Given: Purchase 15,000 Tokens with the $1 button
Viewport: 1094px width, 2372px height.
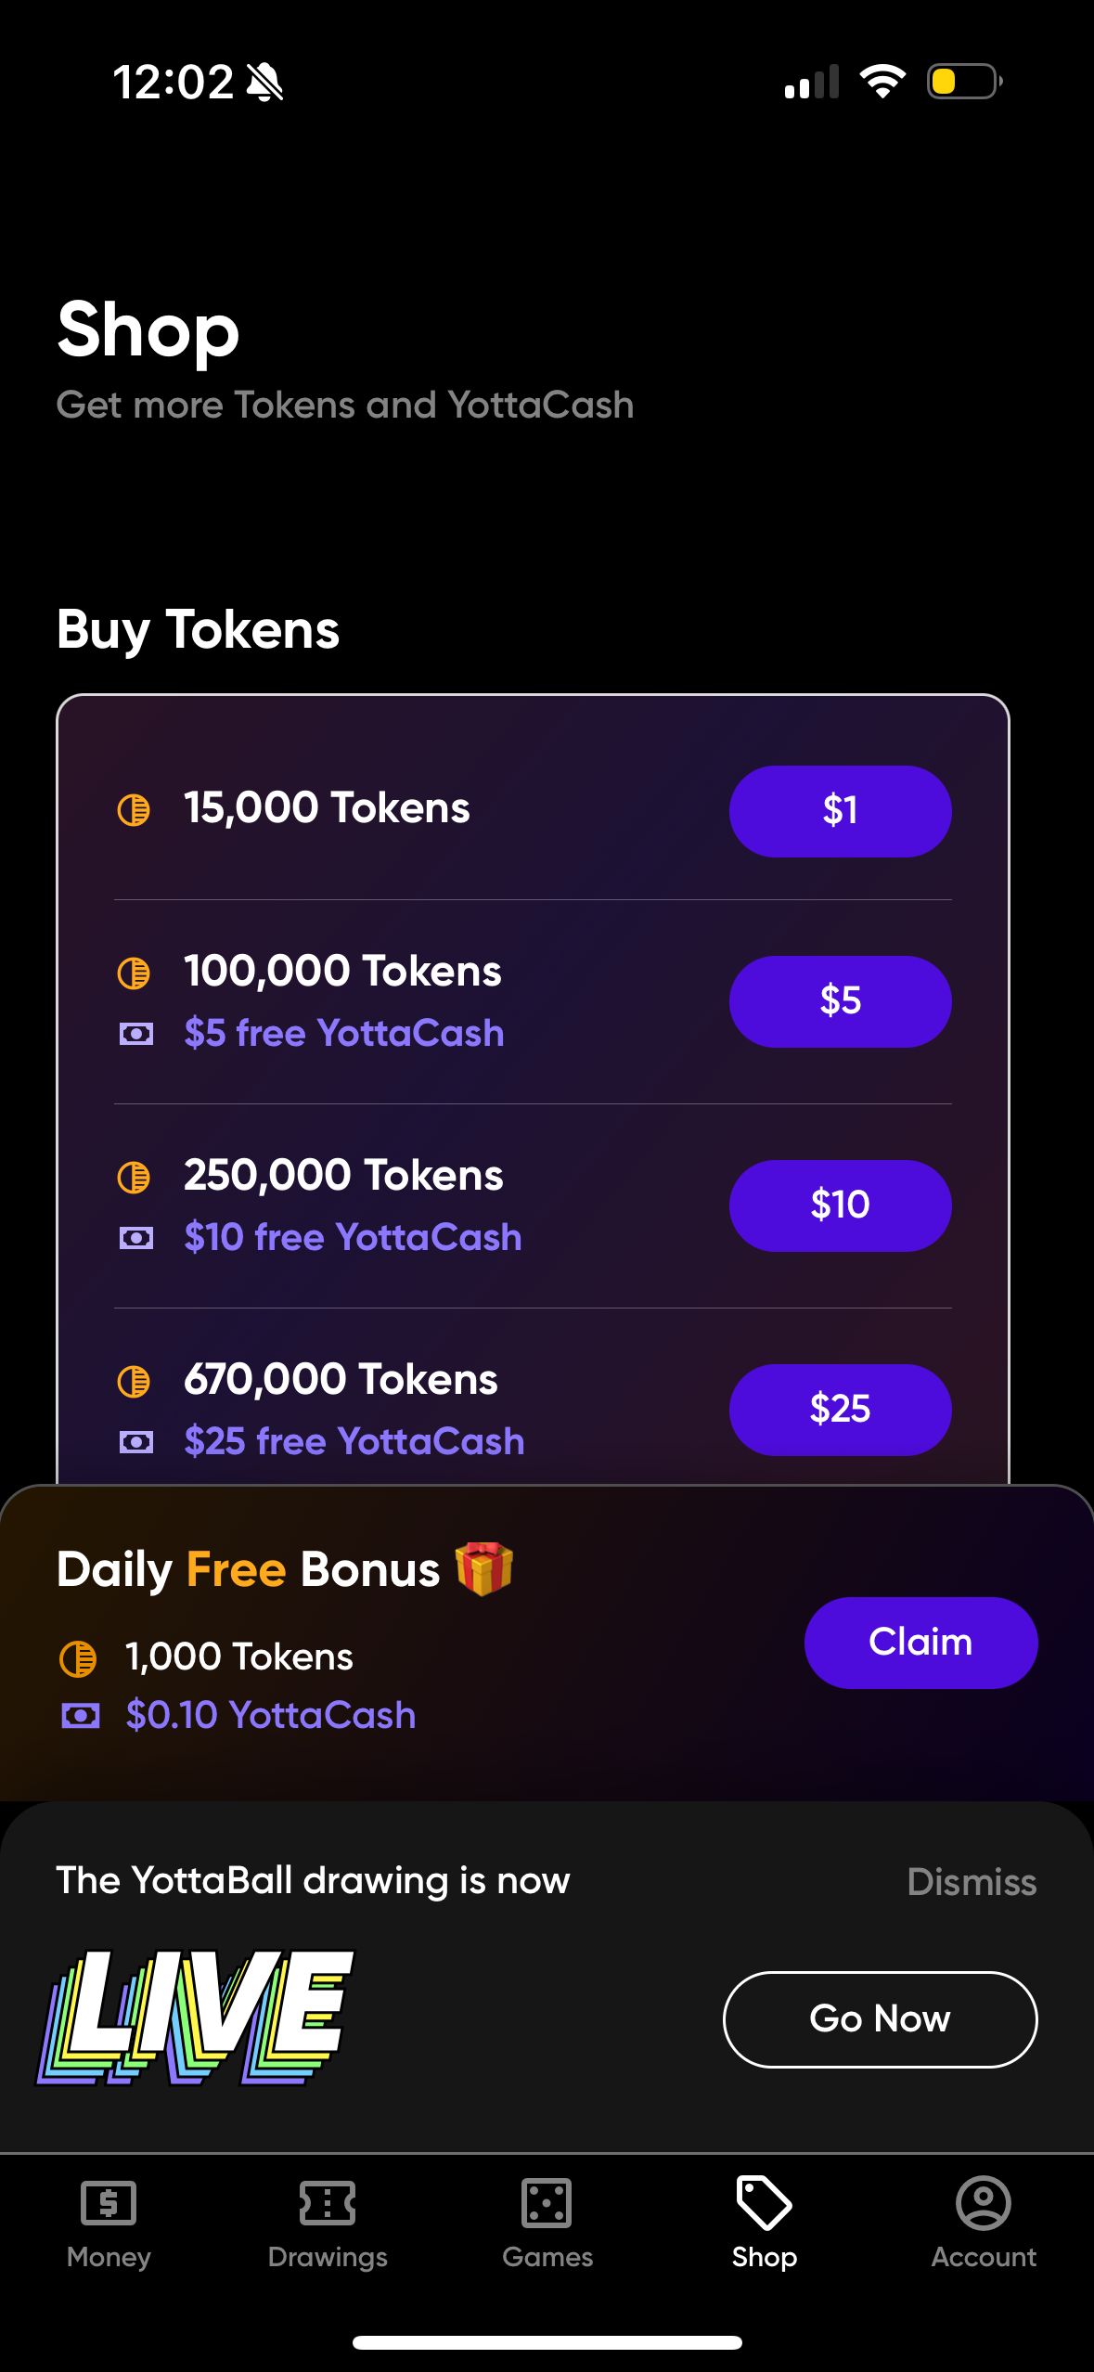Looking at the screenshot, I should [840, 811].
